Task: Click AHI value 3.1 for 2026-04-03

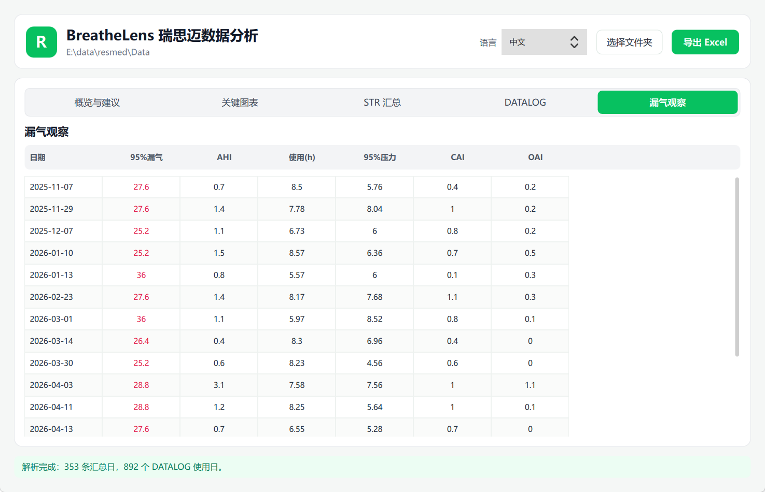Action: (219, 385)
